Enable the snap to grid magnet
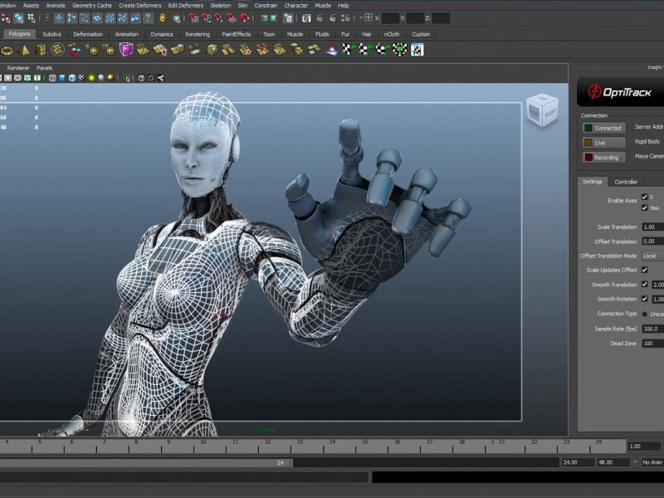 tap(193, 17)
